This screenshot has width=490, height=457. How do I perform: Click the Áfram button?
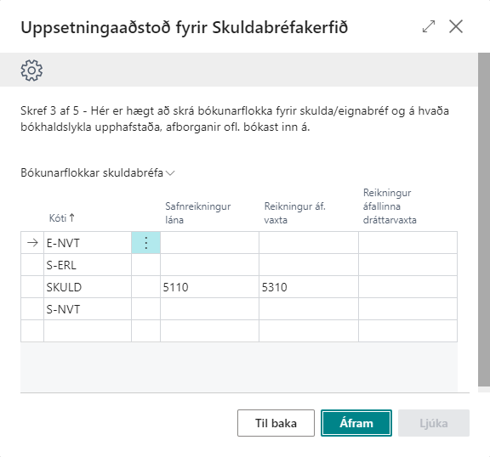tap(356, 423)
